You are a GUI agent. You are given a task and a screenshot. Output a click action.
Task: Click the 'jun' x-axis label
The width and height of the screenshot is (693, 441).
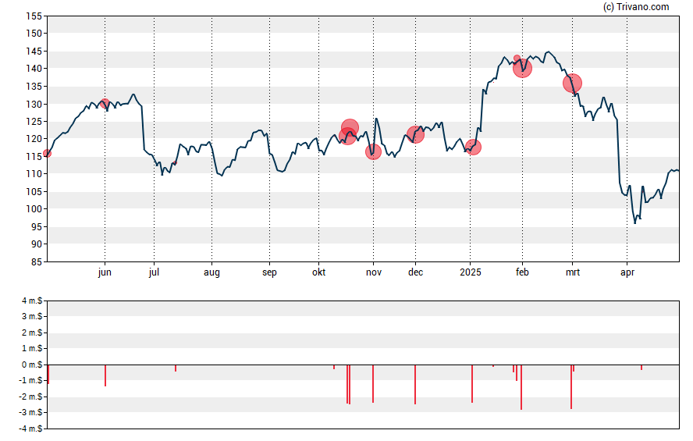coord(105,272)
